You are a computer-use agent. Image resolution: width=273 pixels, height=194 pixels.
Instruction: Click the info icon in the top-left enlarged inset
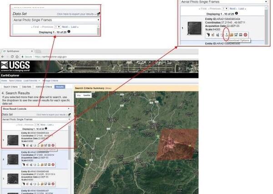(69, 32)
